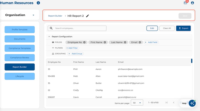Click Add Group
Viewport: 200px width, 111px height.
(76, 54)
